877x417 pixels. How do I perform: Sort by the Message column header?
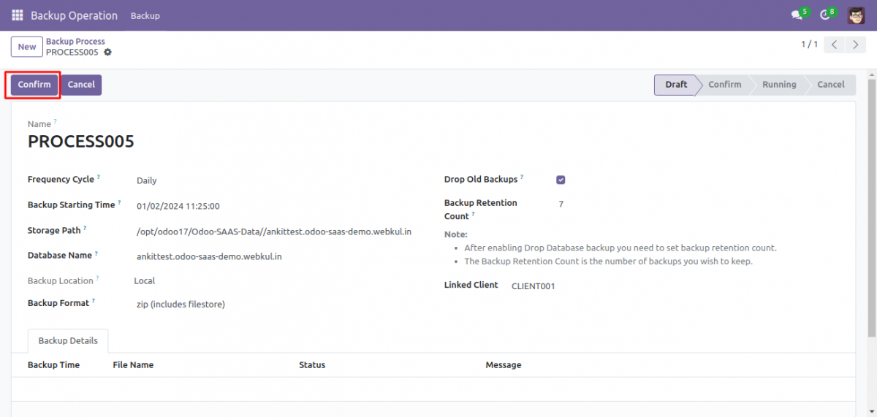click(504, 365)
